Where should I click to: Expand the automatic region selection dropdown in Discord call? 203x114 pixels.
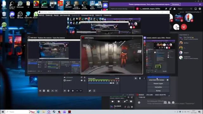tap(193, 12)
